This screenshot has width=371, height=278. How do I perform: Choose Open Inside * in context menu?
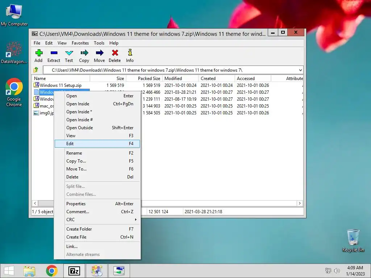(97, 112)
